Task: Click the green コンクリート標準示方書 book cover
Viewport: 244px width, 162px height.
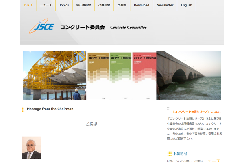Action: 121,76
